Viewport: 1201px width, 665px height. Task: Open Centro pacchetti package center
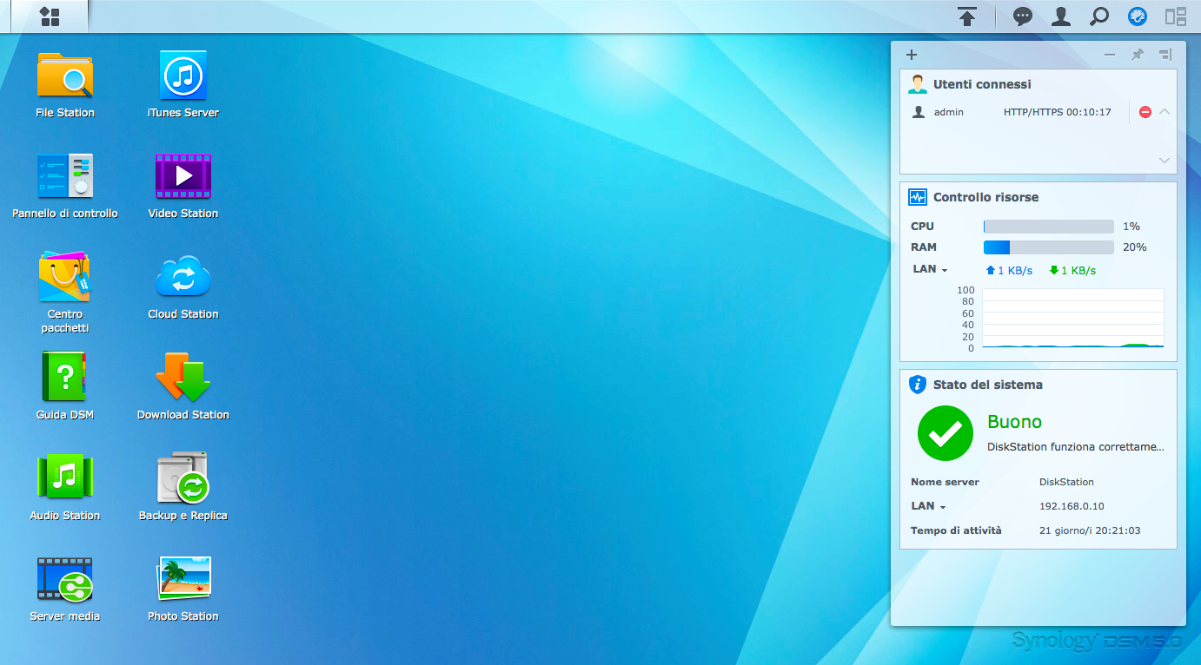(65, 277)
